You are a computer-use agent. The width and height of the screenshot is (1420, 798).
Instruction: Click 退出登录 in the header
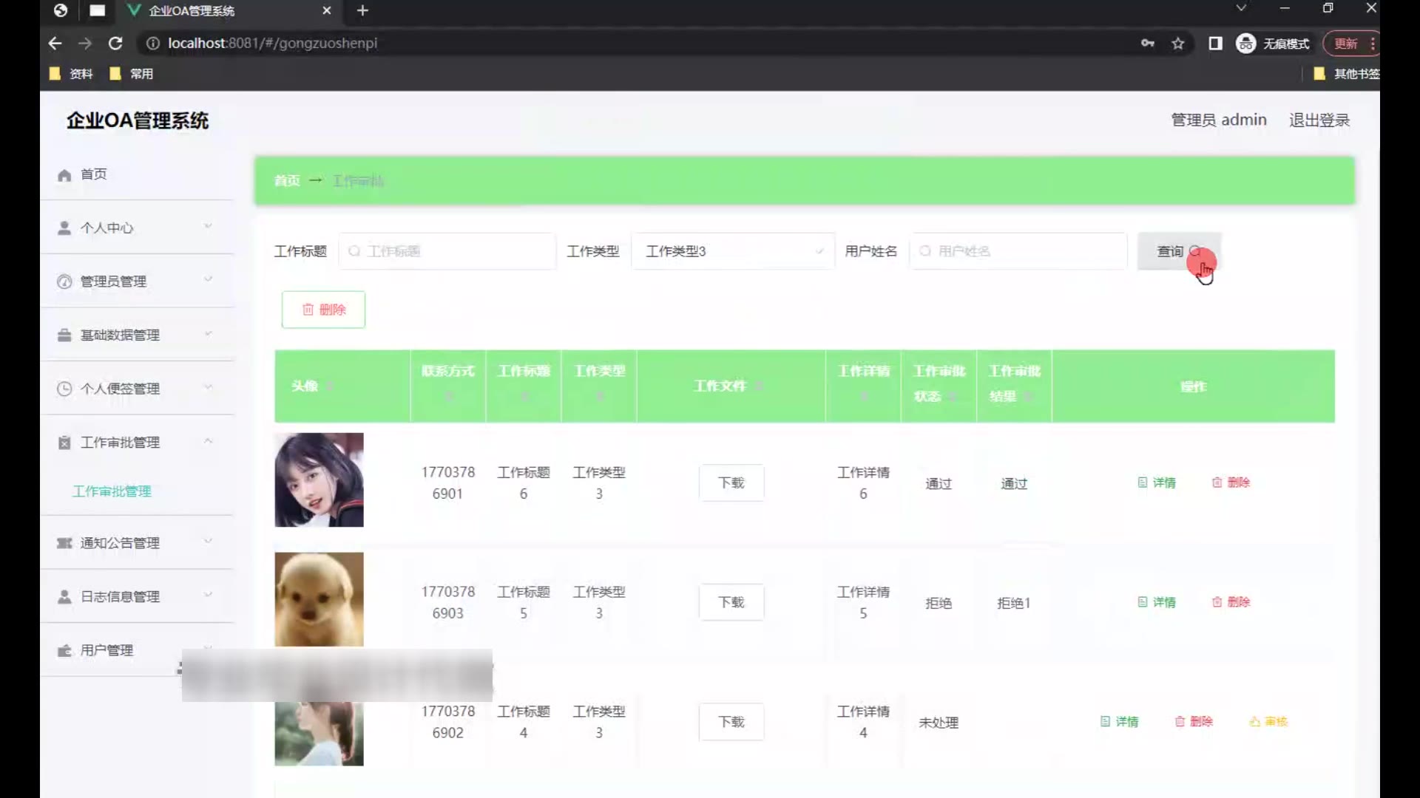tap(1319, 120)
